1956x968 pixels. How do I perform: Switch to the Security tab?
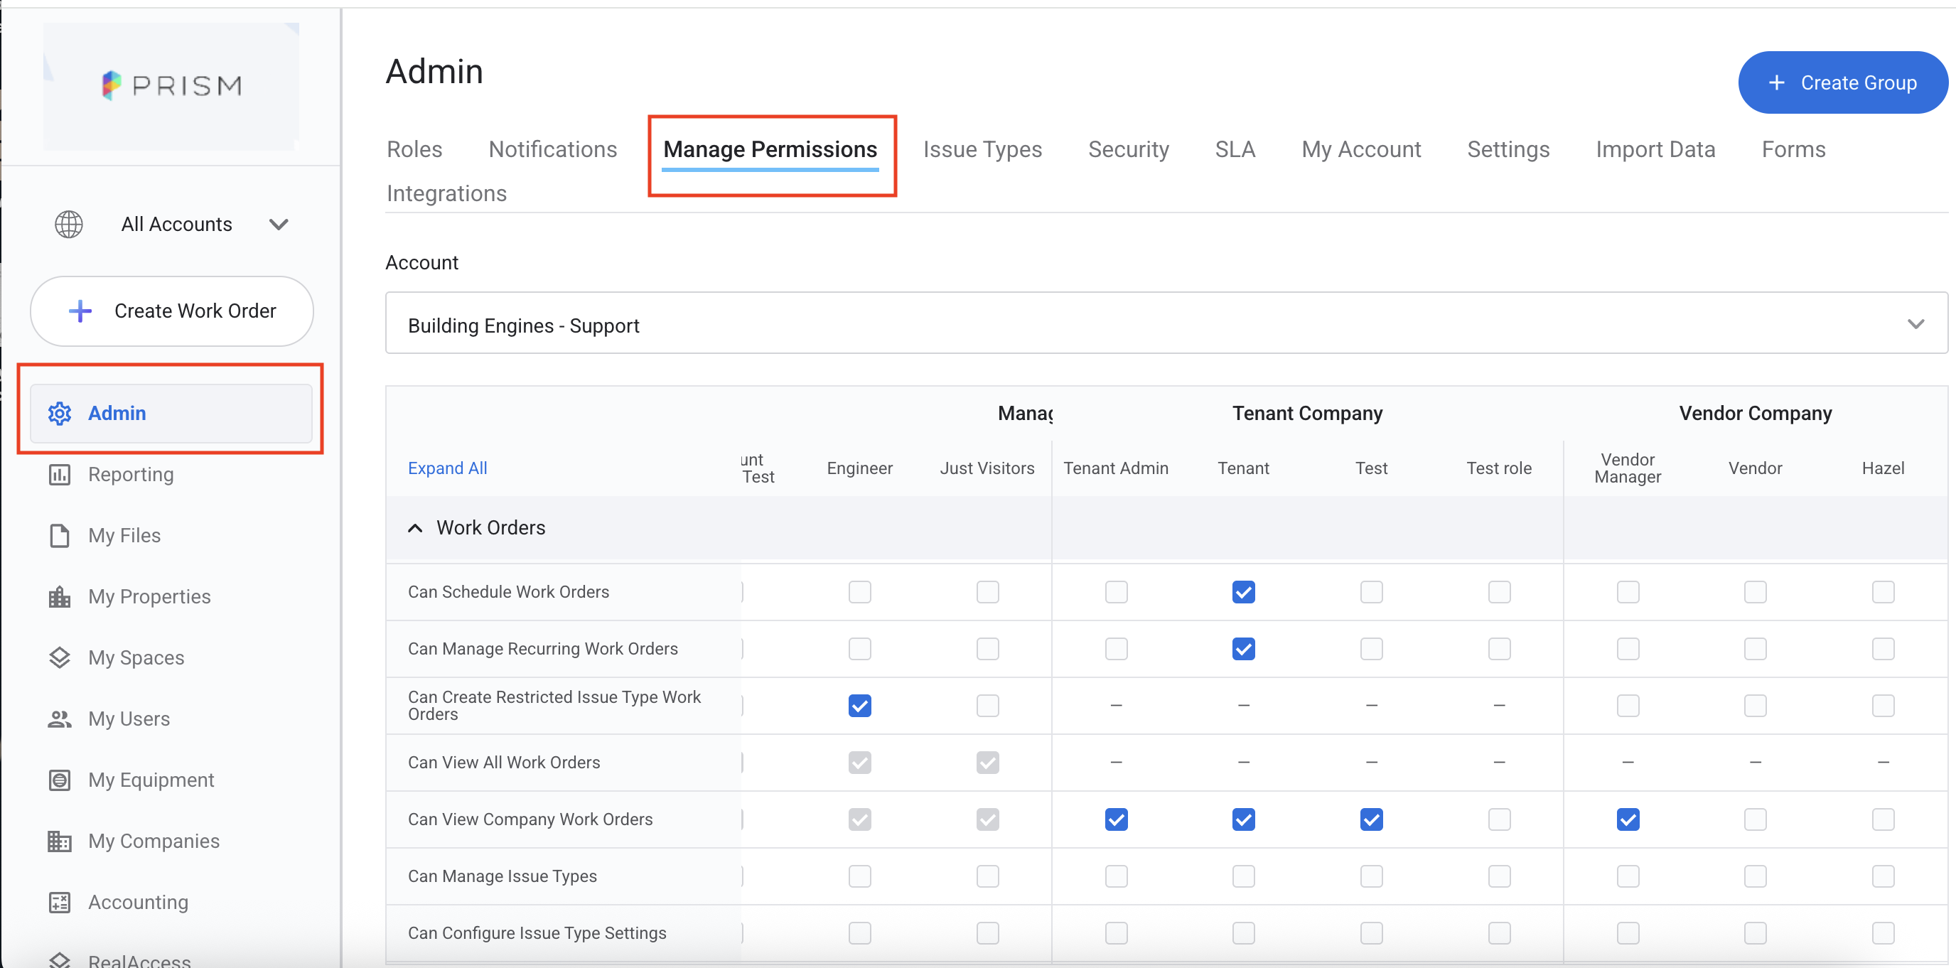click(1129, 149)
